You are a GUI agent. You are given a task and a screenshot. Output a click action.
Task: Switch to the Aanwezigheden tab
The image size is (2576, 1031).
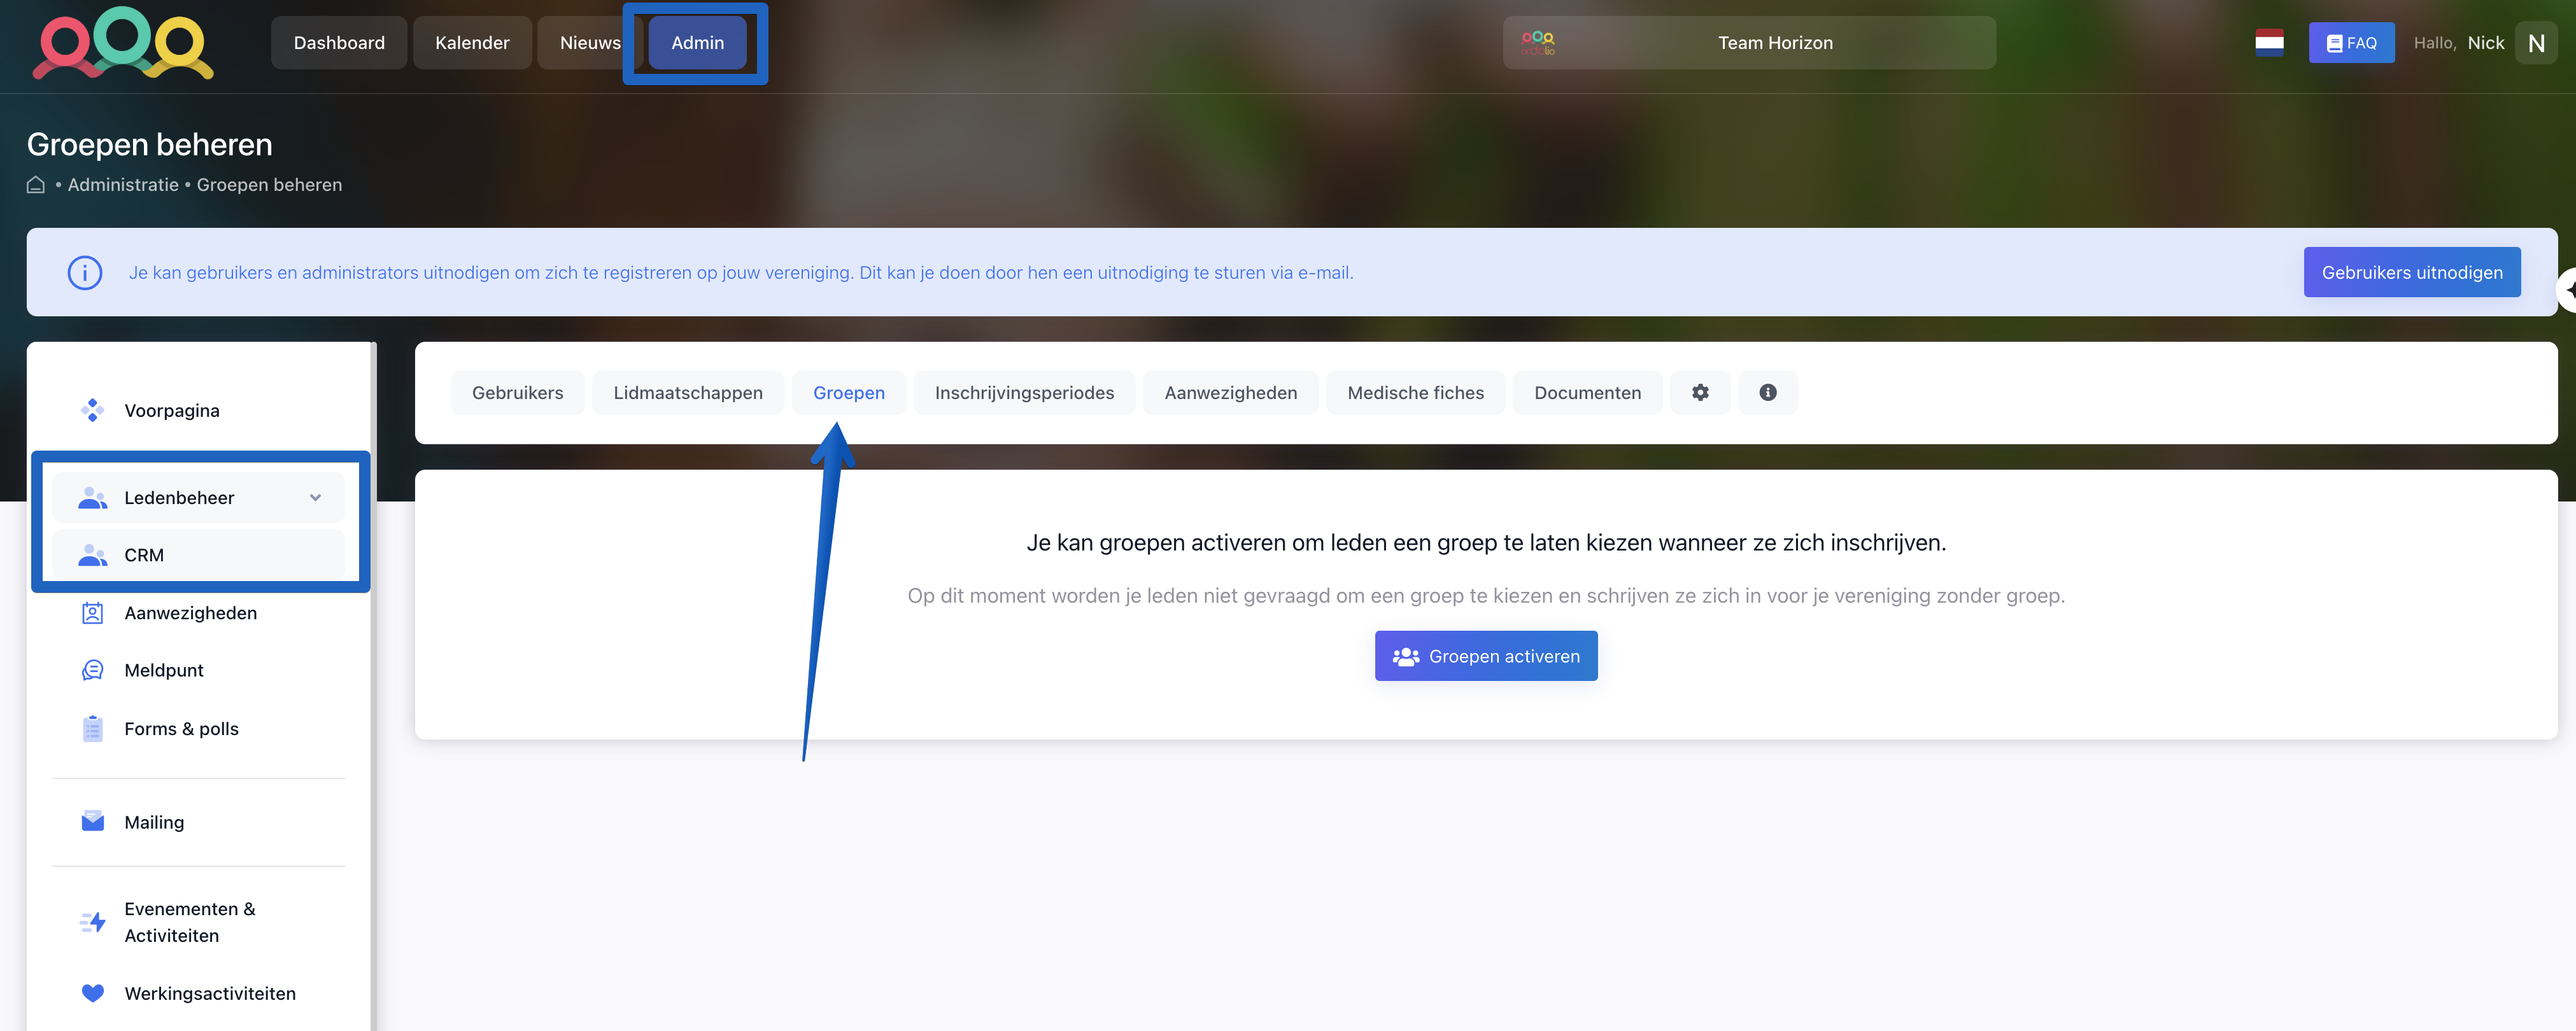[x=1230, y=393]
